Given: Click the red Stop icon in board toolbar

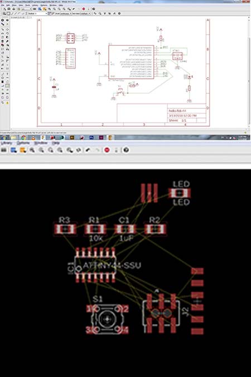Looking at the screenshot, I should coord(107,150).
